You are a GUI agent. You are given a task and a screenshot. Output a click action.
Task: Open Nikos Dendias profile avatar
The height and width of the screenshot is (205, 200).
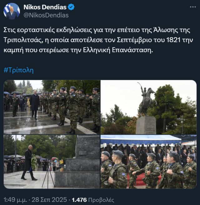coord(12,11)
